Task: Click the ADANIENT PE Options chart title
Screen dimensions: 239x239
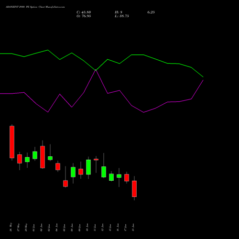Action: pyautogui.click(x=35, y=7)
